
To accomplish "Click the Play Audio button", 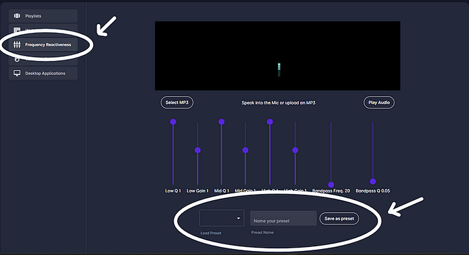I will (x=379, y=102).
